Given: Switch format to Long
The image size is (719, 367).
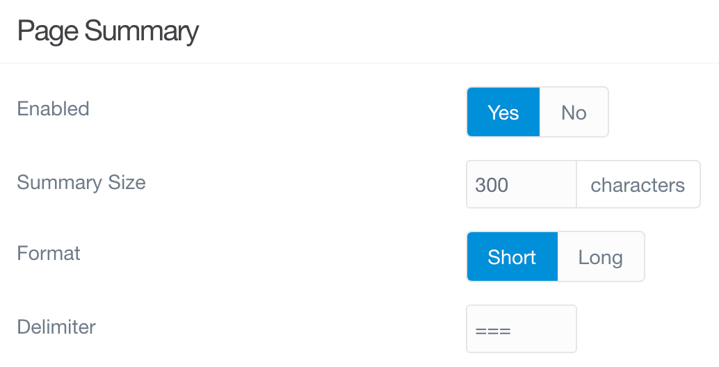Looking at the screenshot, I should click(601, 256).
